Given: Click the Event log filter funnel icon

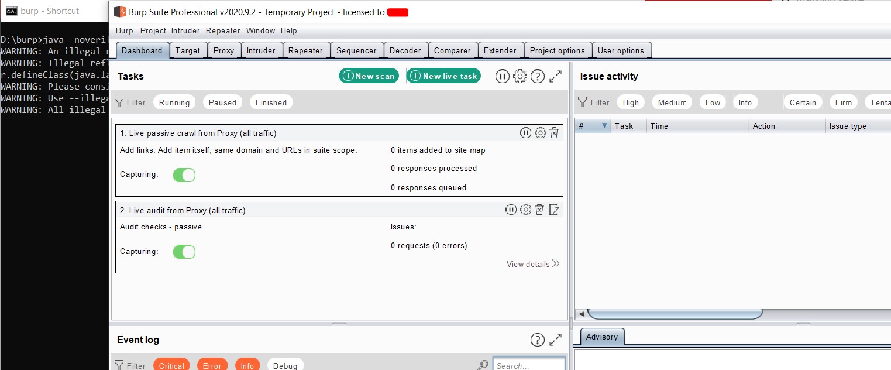Looking at the screenshot, I should tap(119, 365).
